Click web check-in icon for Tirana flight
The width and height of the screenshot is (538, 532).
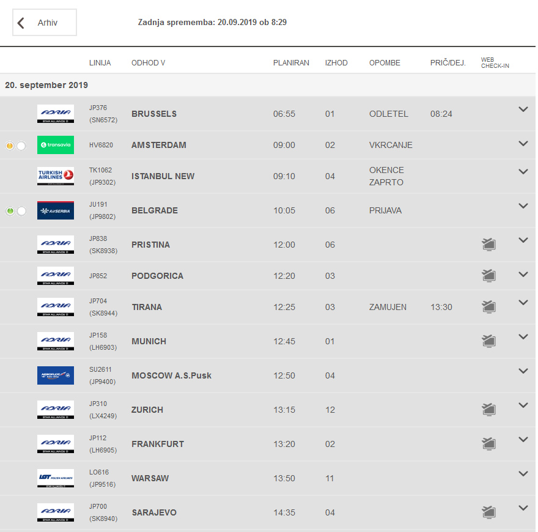488,306
